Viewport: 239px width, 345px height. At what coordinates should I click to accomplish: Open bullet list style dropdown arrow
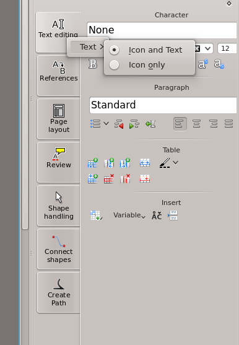coord(106,123)
